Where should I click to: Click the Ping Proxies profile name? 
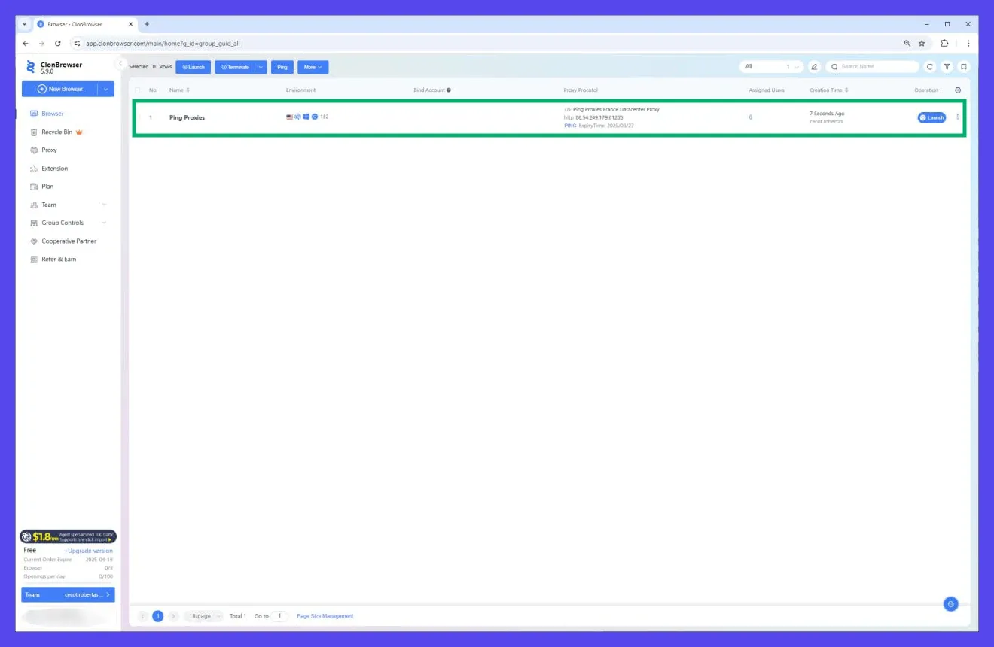click(x=187, y=117)
